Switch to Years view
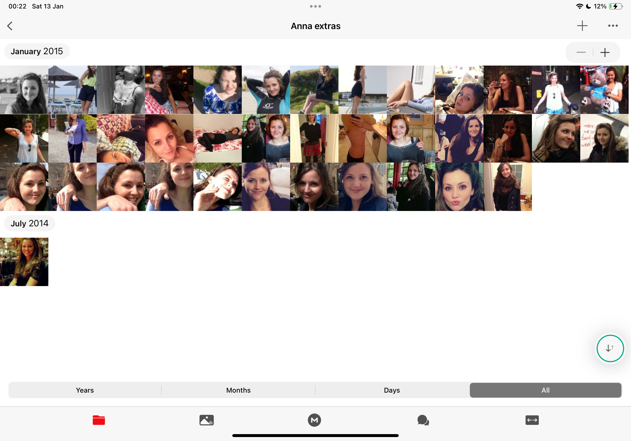631x441 pixels. (x=85, y=390)
